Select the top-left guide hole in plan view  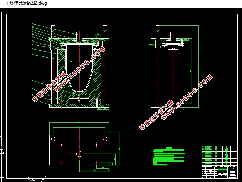(53, 139)
